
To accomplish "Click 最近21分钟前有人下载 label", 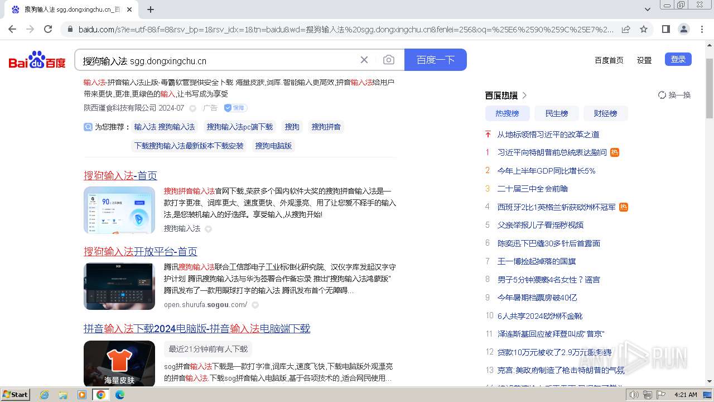I will [x=208, y=349].
